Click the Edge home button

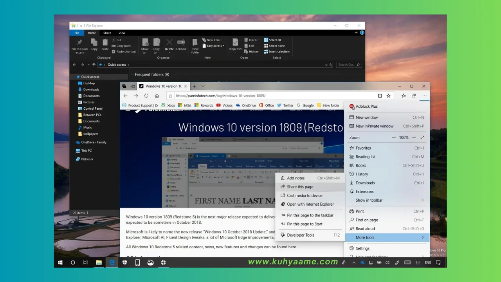click(x=157, y=96)
